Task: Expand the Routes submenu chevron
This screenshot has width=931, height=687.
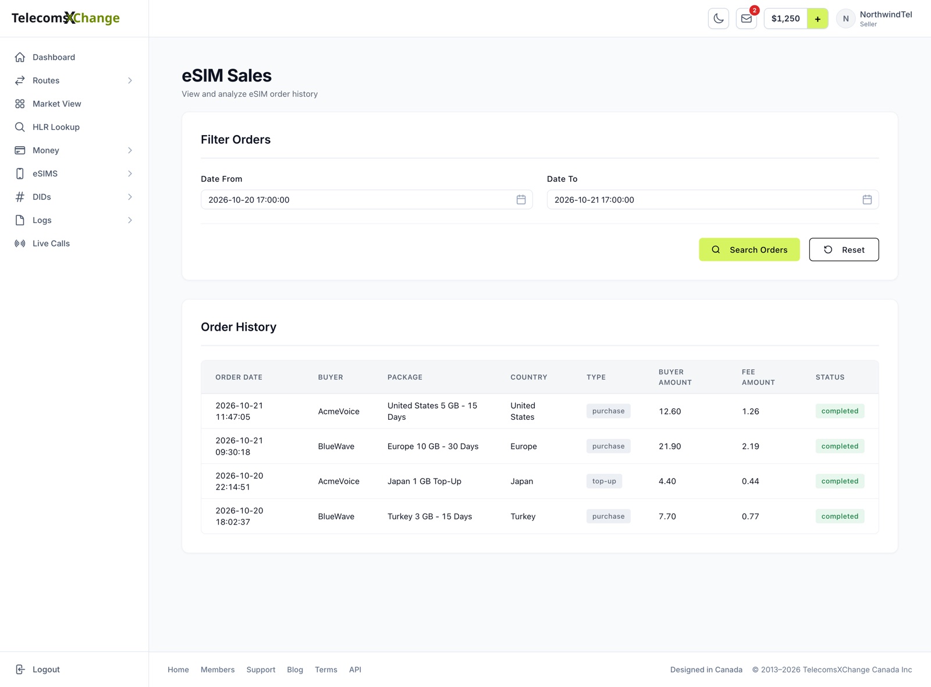Action: 130,80
